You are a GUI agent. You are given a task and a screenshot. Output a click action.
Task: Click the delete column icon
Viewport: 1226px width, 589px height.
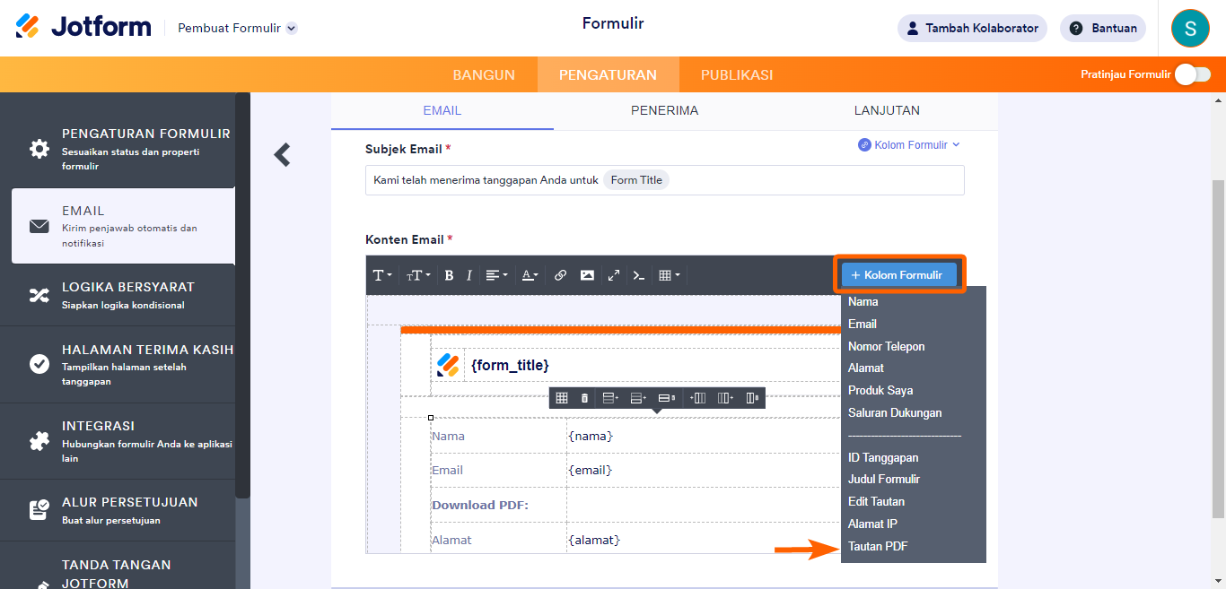tap(752, 398)
